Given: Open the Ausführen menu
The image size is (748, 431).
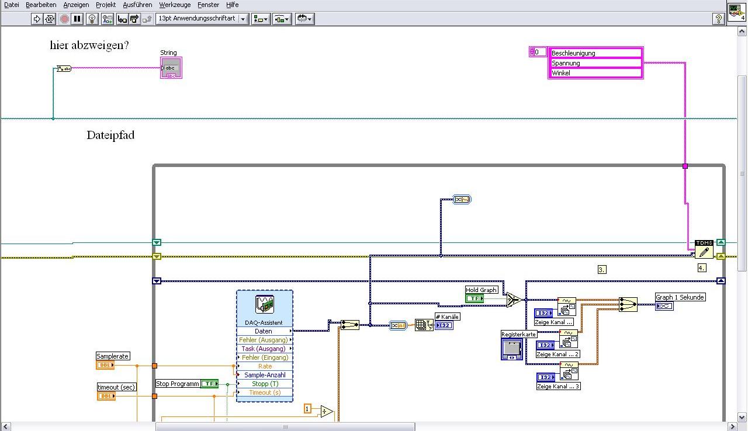Looking at the screenshot, I should coord(137,5).
